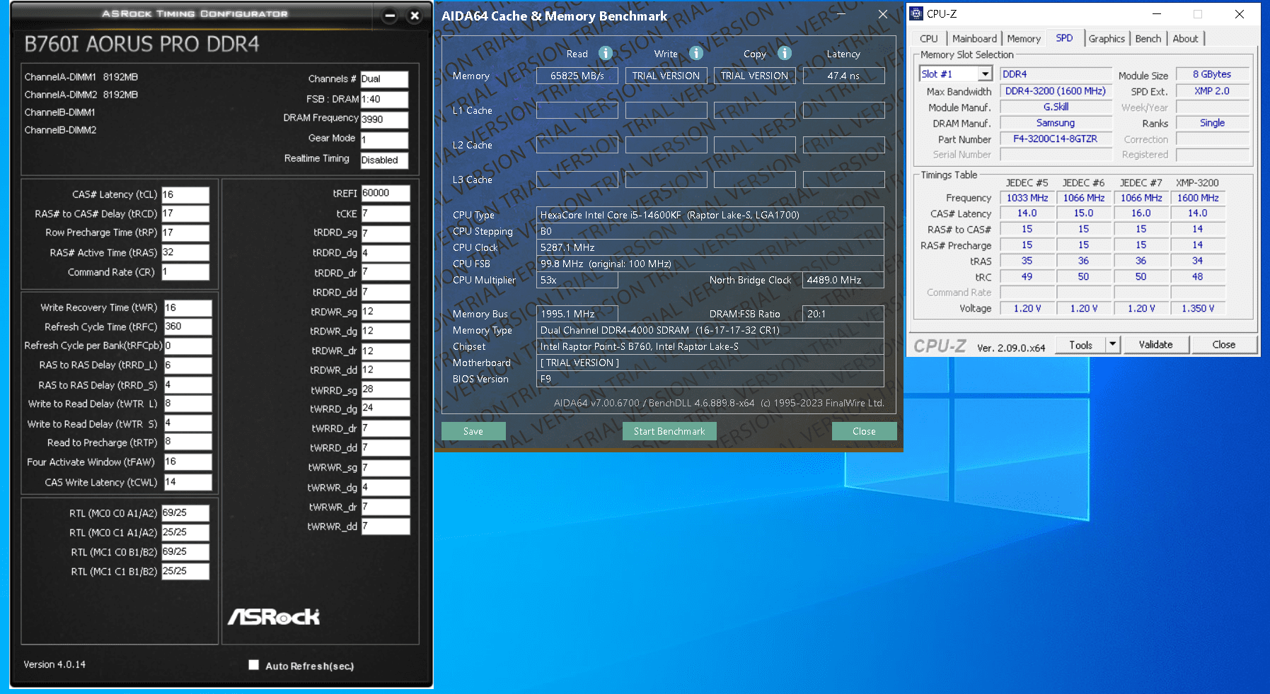
Task: Click the Command Rate (CR) field
Action: pyautogui.click(x=185, y=272)
